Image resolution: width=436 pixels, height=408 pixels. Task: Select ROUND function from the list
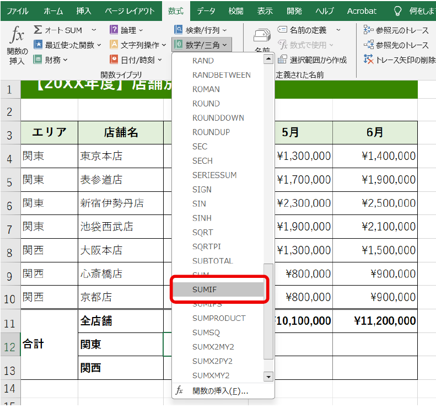pyautogui.click(x=206, y=103)
